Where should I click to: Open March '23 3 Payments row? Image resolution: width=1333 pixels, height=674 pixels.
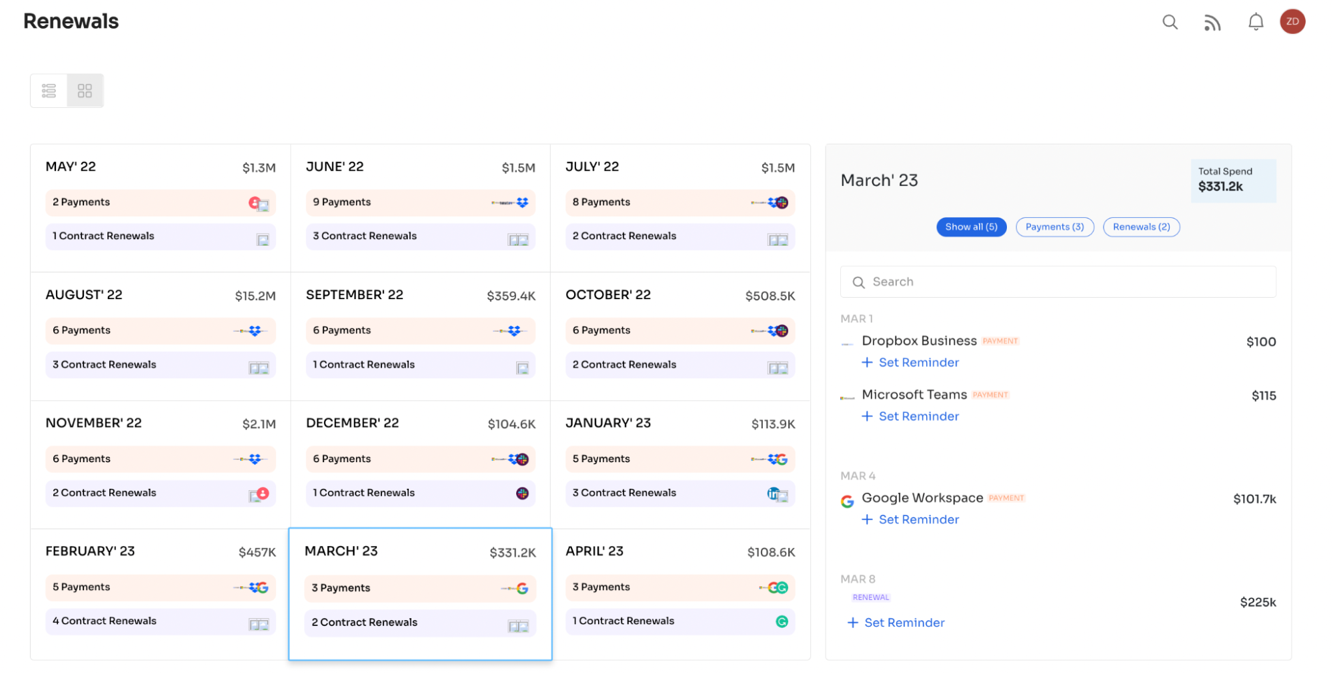[420, 589]
